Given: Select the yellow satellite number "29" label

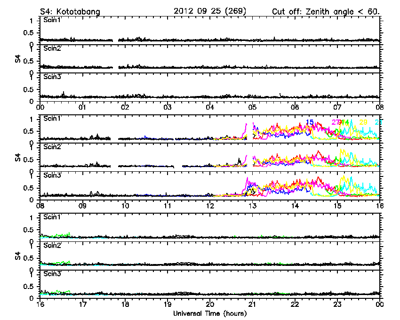Looking at the screenshot, I should [363, 122].
